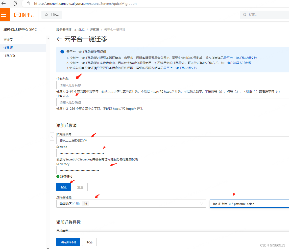Click the 添加迁移源 section heading
This screenshot has width=289, height=249.
pos(66,125)
